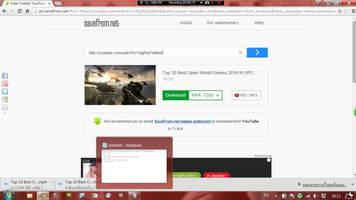Screen dimensions: 356x200
Task: Click the Untitled - Notepad preview thumbnail
Action: point(134,166)
